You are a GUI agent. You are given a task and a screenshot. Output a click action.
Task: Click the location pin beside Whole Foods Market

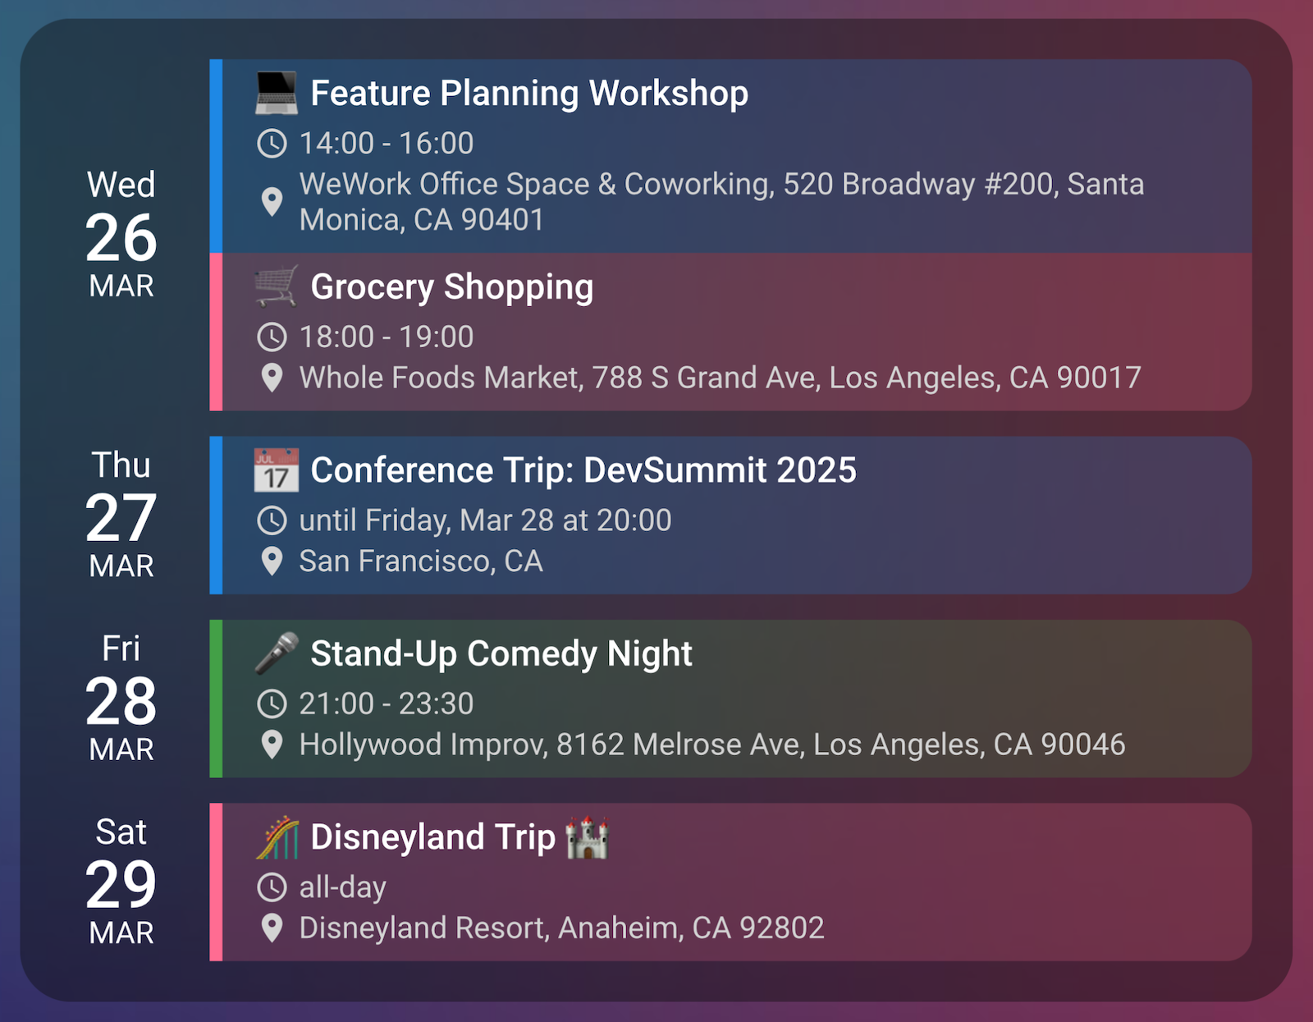pyautogui.click(x=272, y=378)
